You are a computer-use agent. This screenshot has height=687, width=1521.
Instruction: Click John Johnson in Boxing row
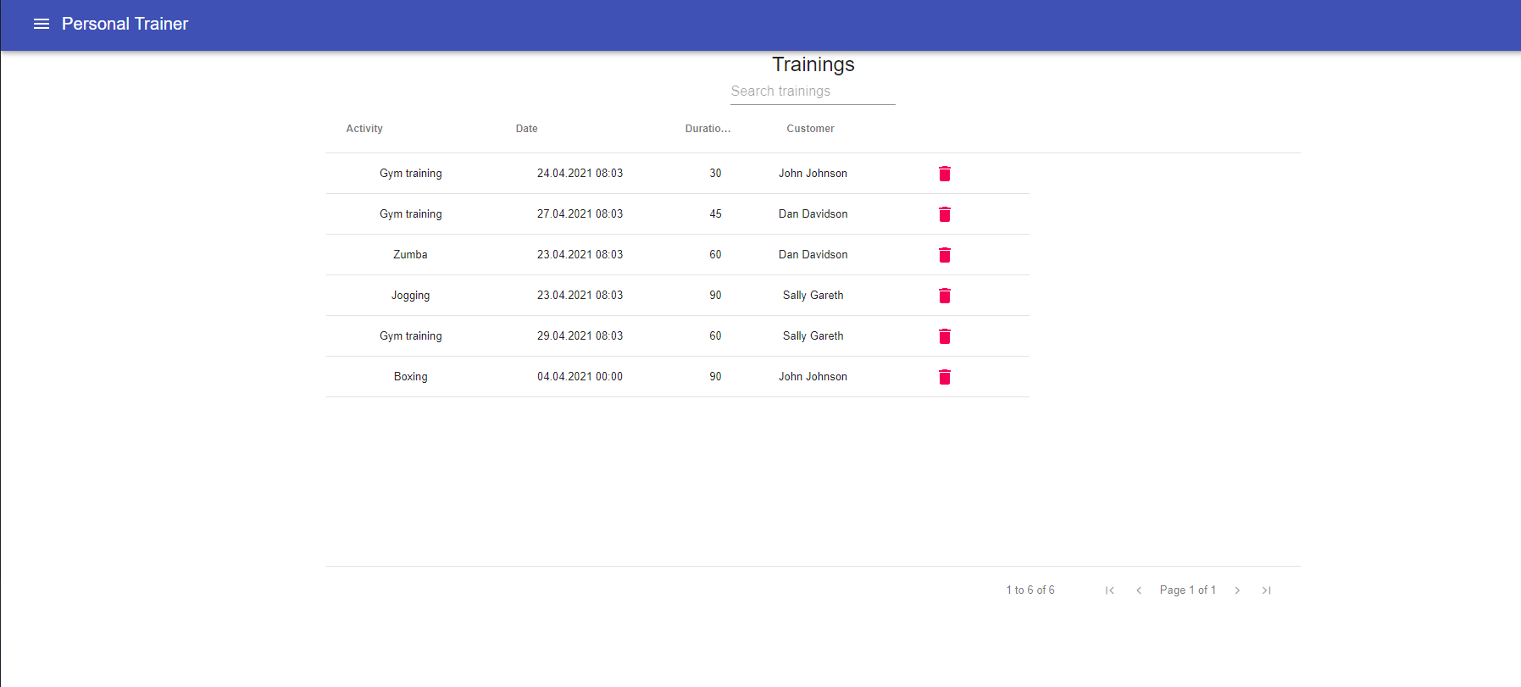point(813,377)
